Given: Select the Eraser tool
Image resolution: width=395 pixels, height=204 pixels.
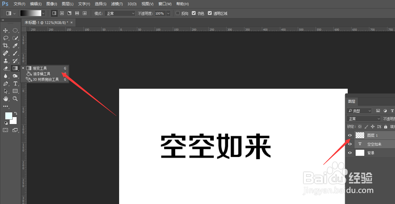Looking at the screenshot, I should 6,68.
